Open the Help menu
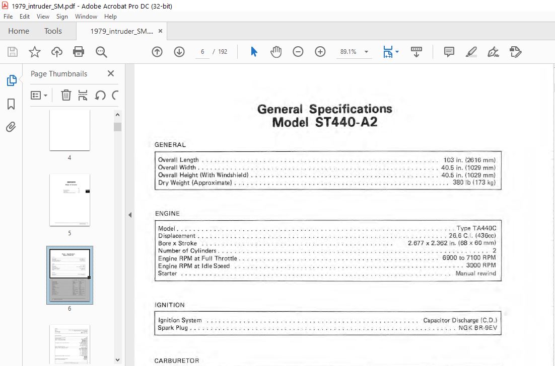 click(x=110, y=16)
